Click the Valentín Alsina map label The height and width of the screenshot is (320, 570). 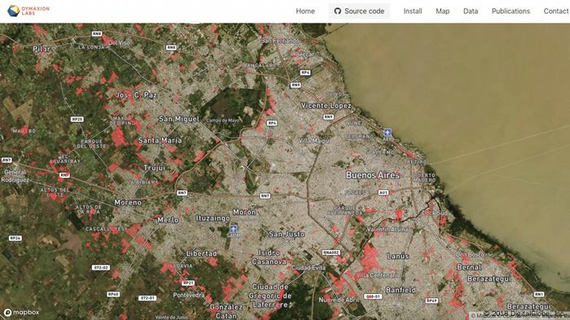coord(388,229)
